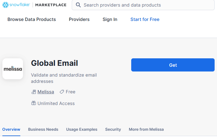Viewport: 217px width, 137px height.
Task: Click the Melissa logo thumbnail
Action: [13, 69]
